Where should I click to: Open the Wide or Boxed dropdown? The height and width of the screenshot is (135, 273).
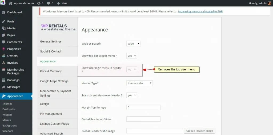[133, 43]
